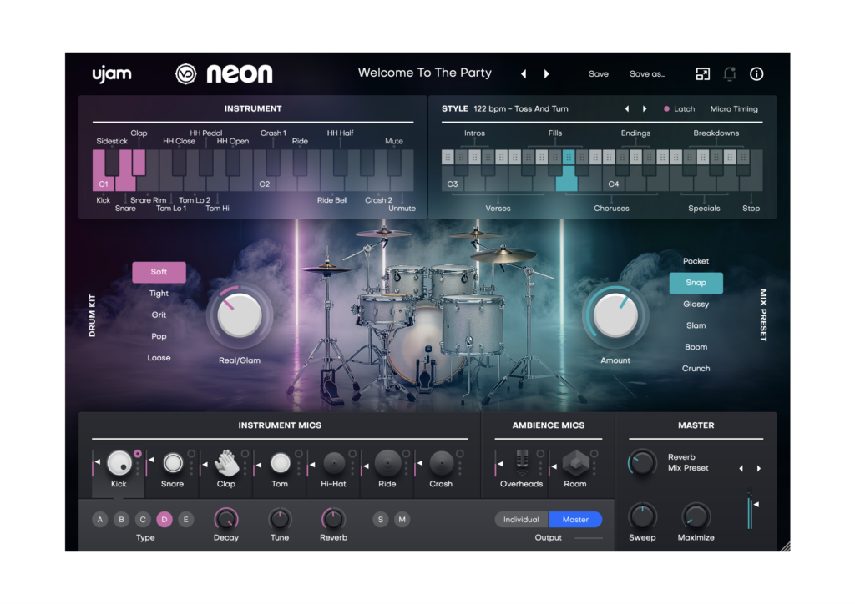Click the Sweep knob
Image resolution: width=855 pixels, height=604 pixels.
coord(642,516)
